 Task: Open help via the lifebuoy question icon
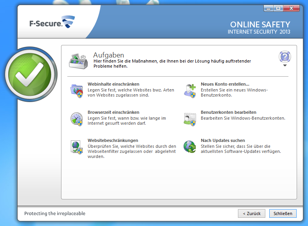coord(285,57)
